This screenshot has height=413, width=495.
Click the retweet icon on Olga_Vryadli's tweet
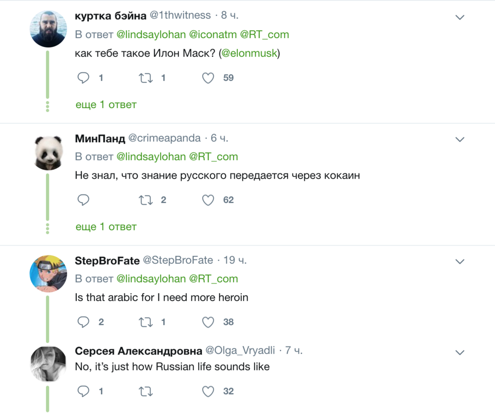145,391
